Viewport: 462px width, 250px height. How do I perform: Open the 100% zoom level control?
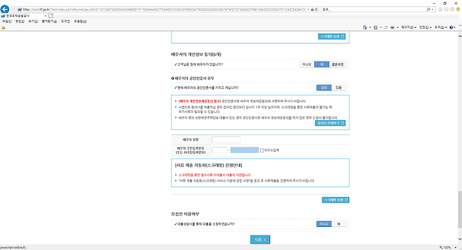point(448,247)
